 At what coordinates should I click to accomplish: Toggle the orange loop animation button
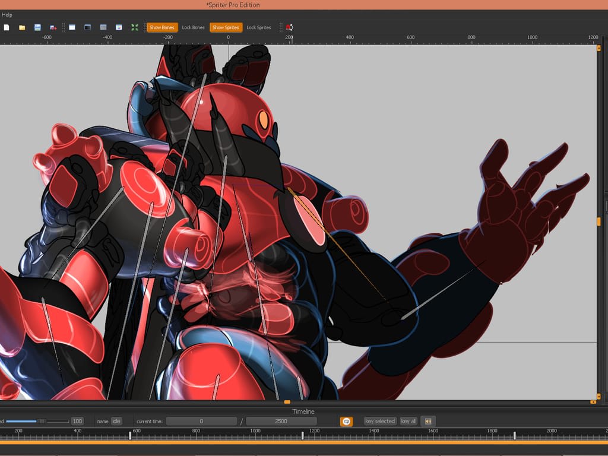point(346,421)
